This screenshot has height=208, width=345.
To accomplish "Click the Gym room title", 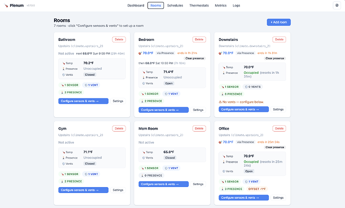I will coord(62,129).
